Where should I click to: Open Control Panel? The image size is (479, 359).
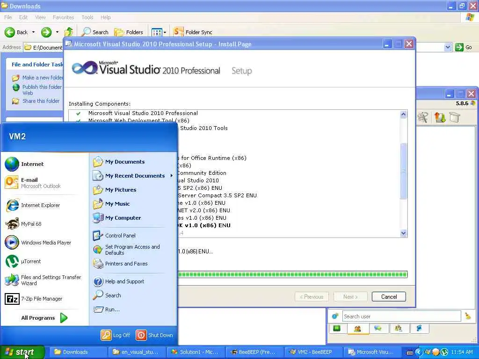[x=114, y=236]
